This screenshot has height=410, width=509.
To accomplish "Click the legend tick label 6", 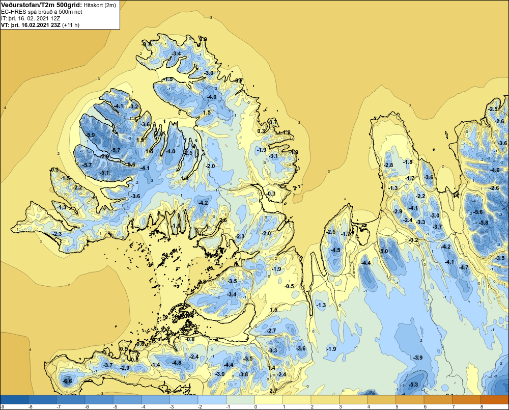I will click(425, 407).
